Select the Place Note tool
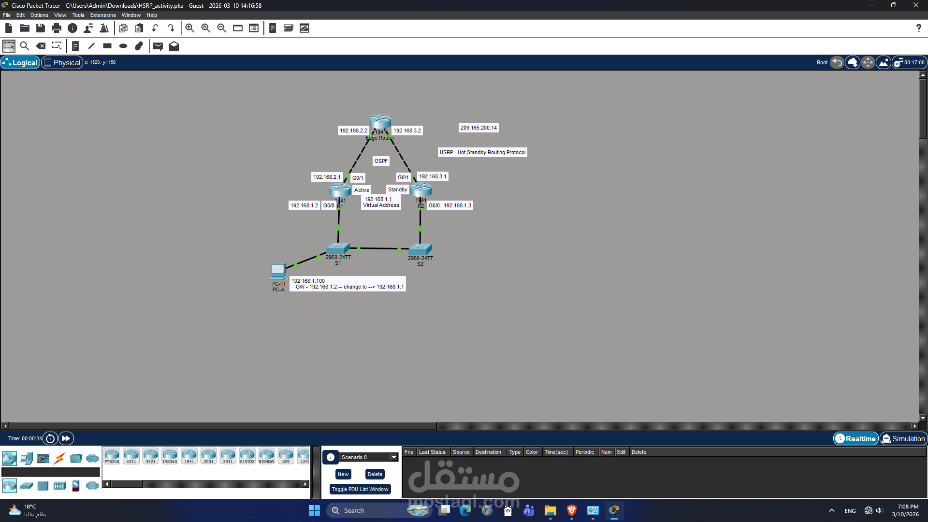Image resolution: width=928 pixels, height=522 pixels. click(75, 46)
